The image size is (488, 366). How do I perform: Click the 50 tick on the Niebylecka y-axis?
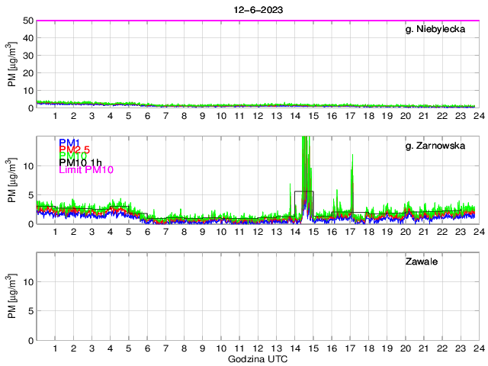pyautogui.click(x=27, y=21)
